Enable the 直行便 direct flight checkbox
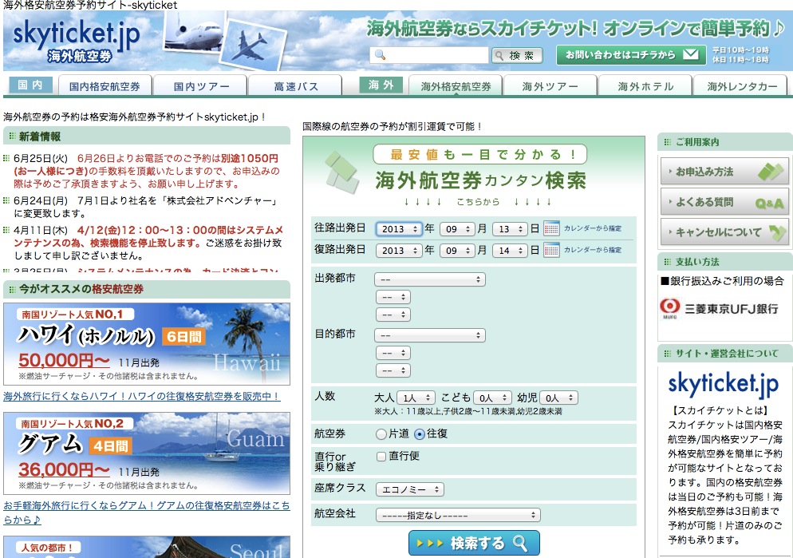 coord(381,457)
